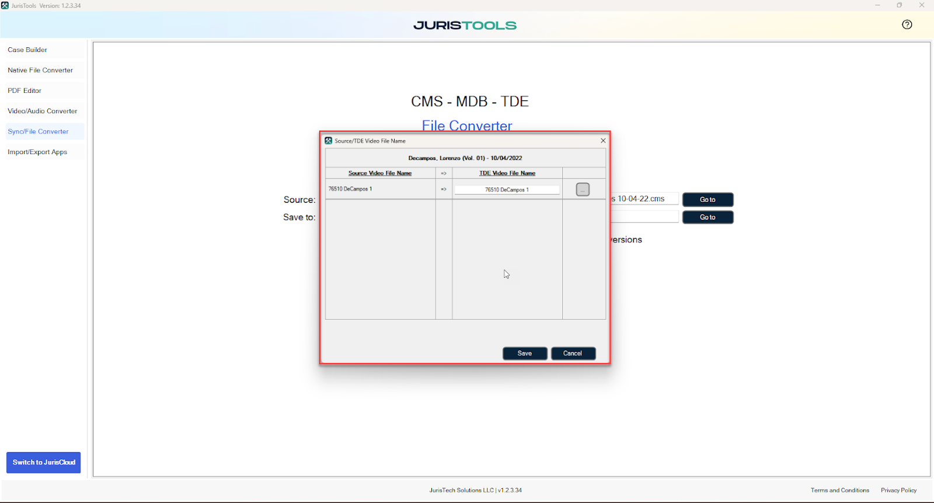Open Native File Converter in the sidebar
Screen dimensions: 934x503
(x=44, y=71)
